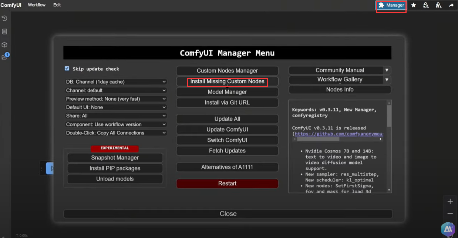
Task: Open the GitHub release link in news panel
Action: (x=339, y=134)
